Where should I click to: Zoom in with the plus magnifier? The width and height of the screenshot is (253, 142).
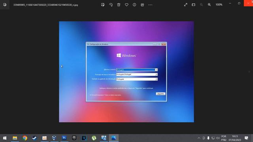coord(209,5)
